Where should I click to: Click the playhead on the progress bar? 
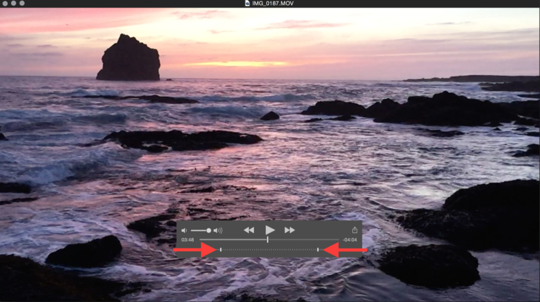(x=268, y=240)
